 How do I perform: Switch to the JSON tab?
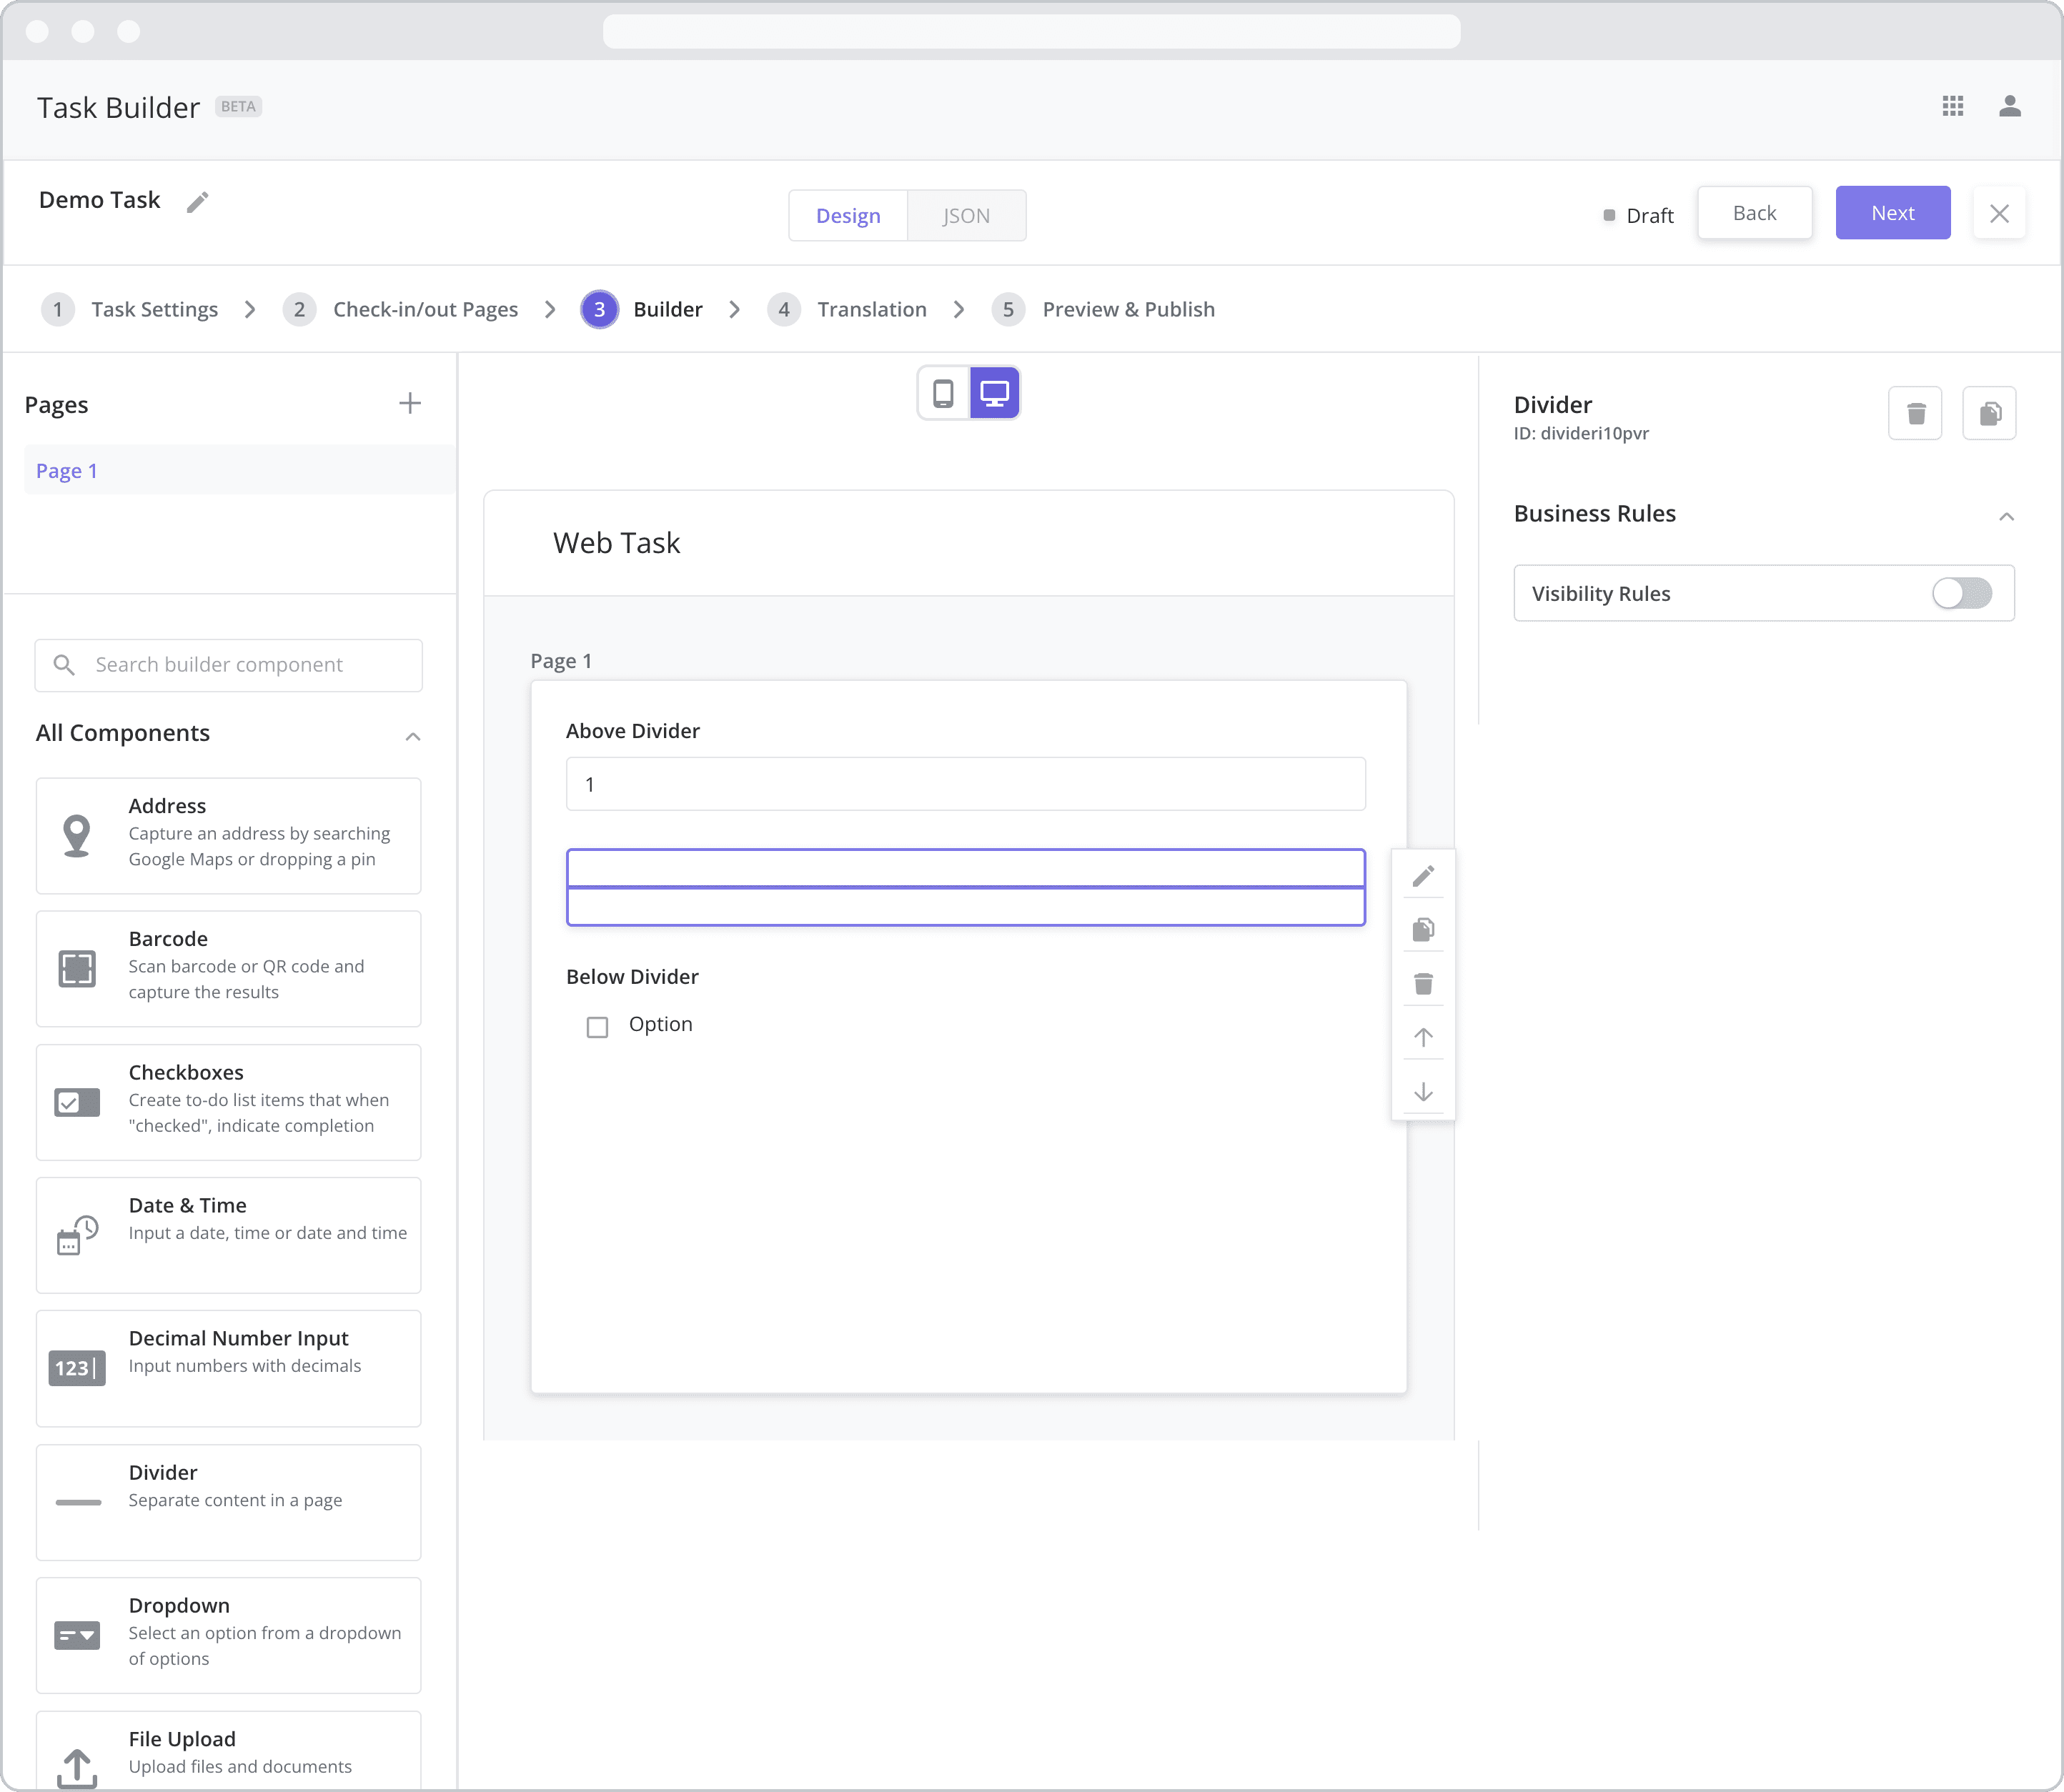pos(966,215)
